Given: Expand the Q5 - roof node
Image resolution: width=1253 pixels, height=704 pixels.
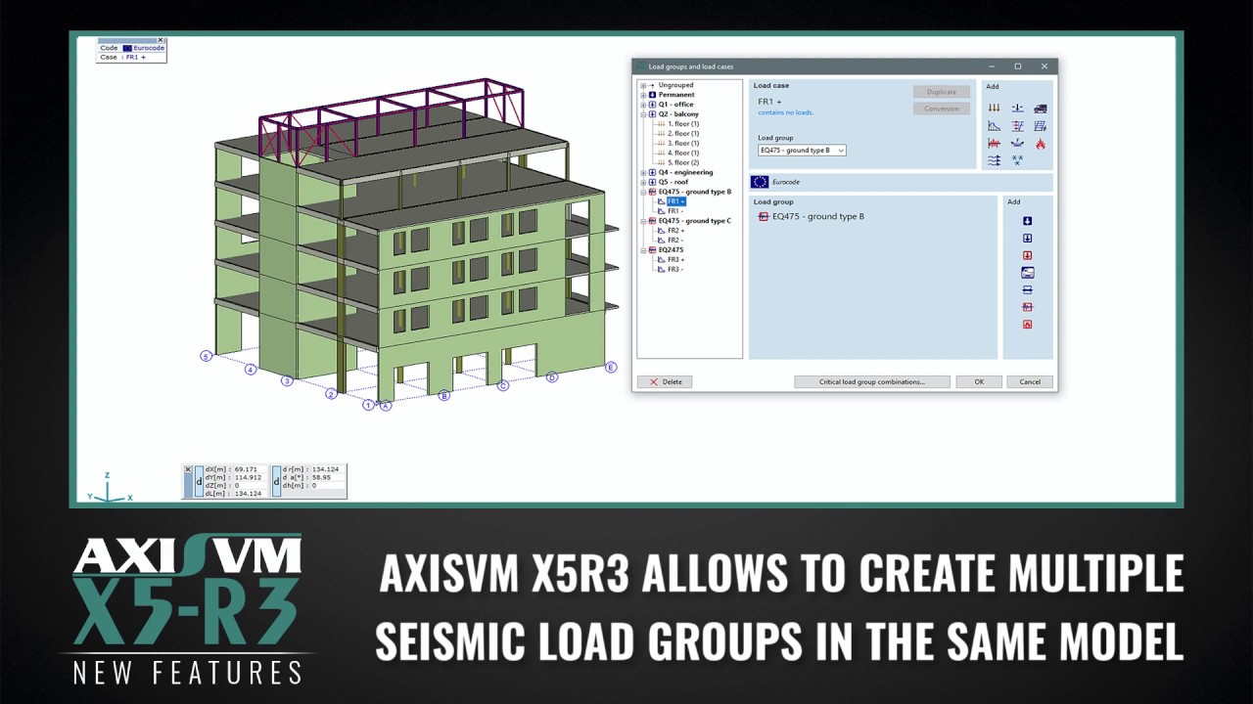Looking at the screenshot, I should tap(643, 182).
